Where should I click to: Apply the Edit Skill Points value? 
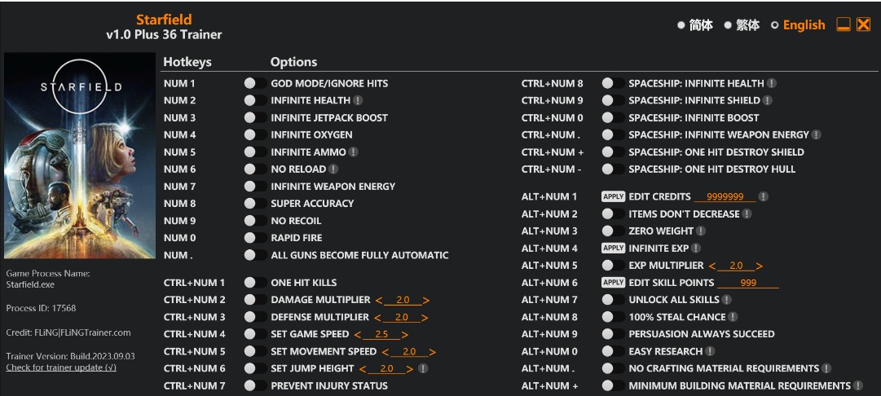613,283
